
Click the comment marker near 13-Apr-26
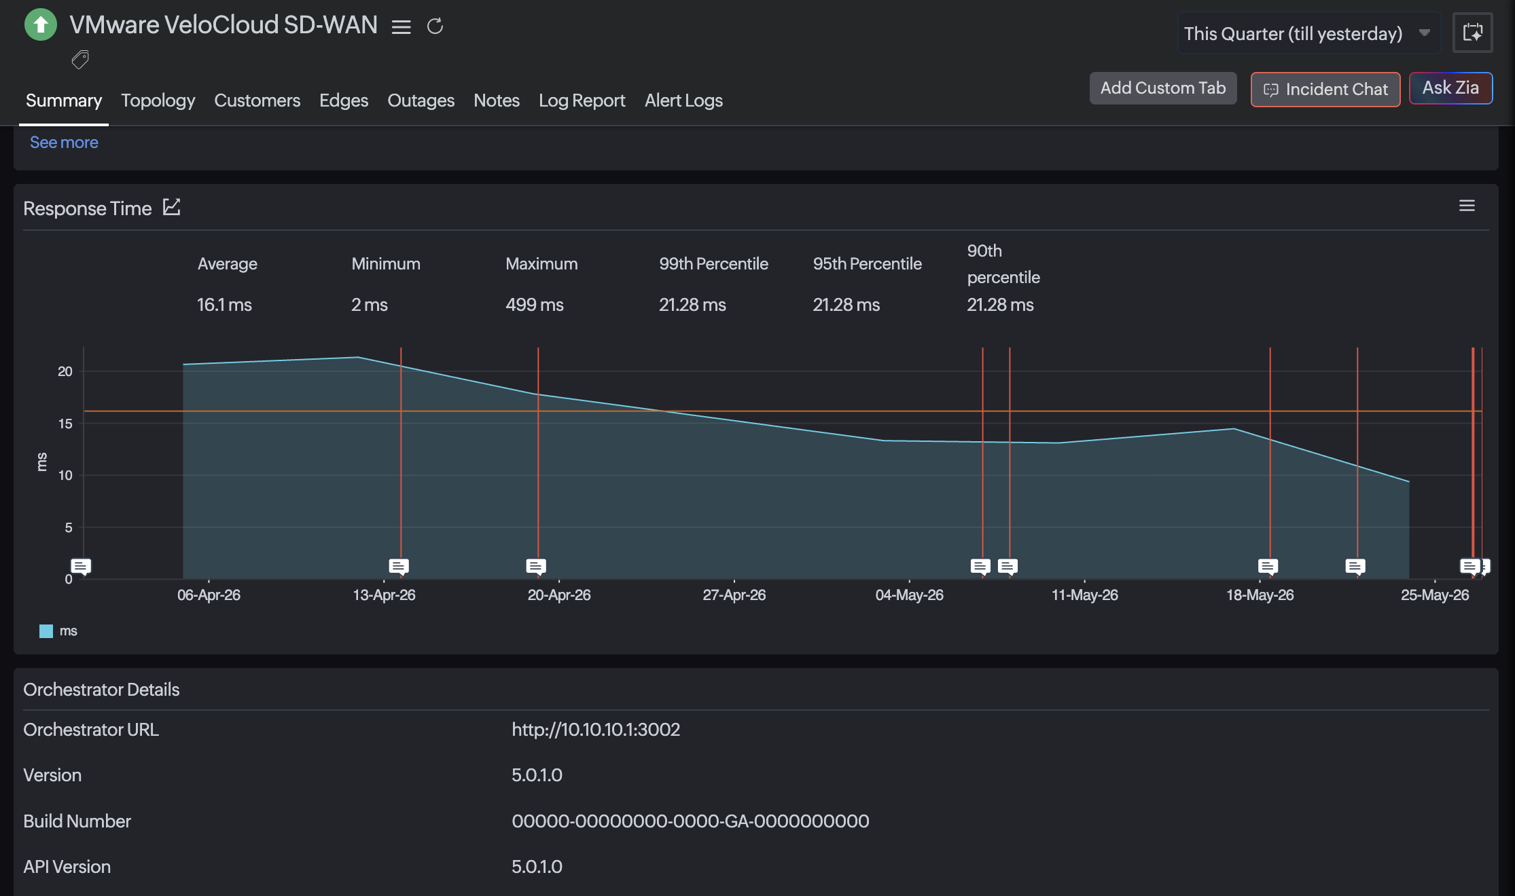coord(399,566)
